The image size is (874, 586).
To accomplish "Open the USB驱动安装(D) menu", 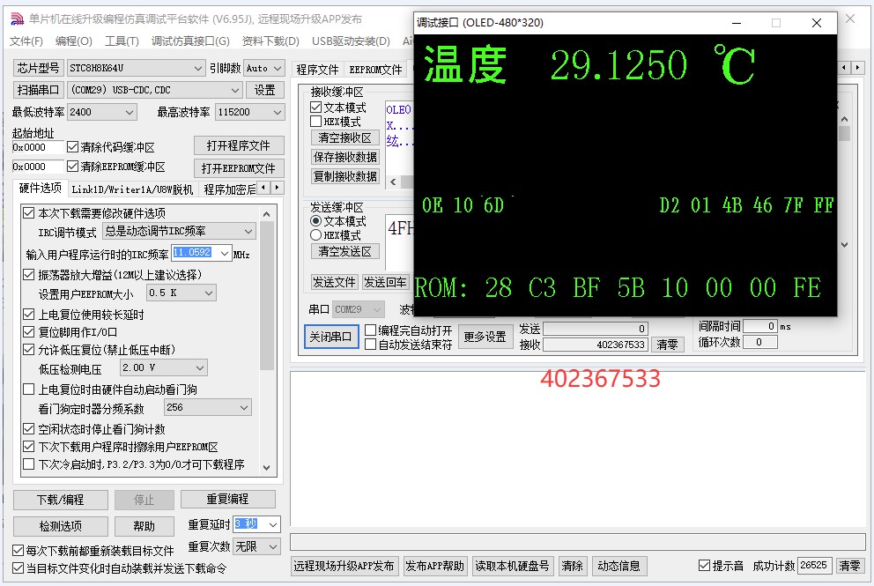I will click(x=351, y=41).
